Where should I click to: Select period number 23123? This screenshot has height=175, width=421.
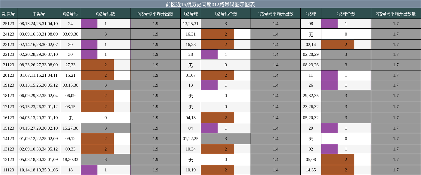[x=9, y=44]
